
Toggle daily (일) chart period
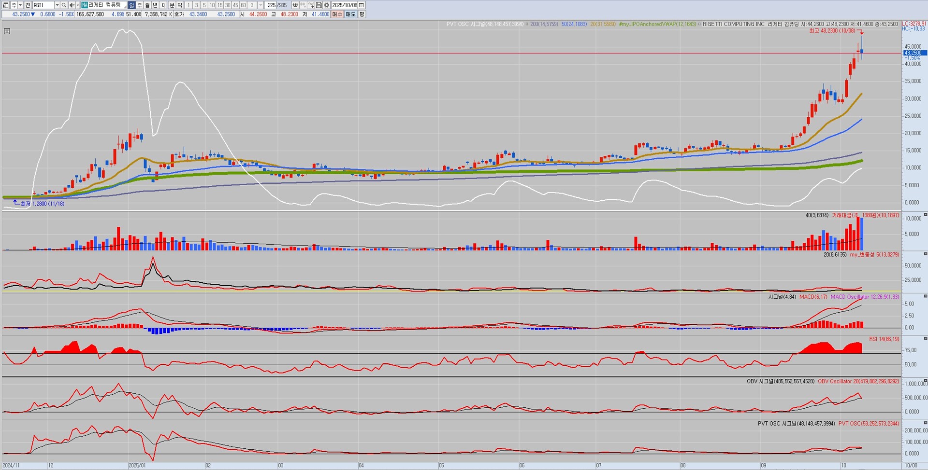[132, 5]
